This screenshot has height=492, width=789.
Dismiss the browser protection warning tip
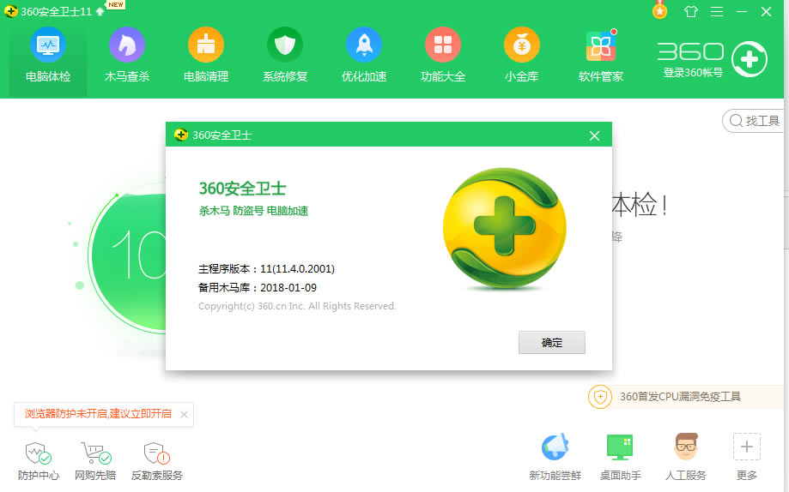coord(185,414)
